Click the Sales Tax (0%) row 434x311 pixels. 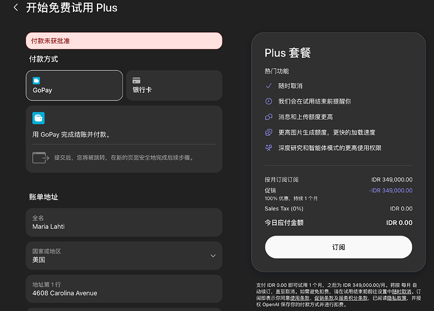[338, 209]
